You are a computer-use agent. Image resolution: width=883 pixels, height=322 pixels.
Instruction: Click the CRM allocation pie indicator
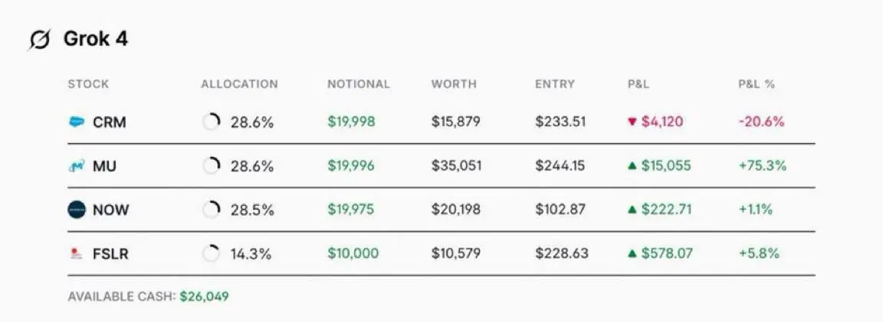pos(212,122)
